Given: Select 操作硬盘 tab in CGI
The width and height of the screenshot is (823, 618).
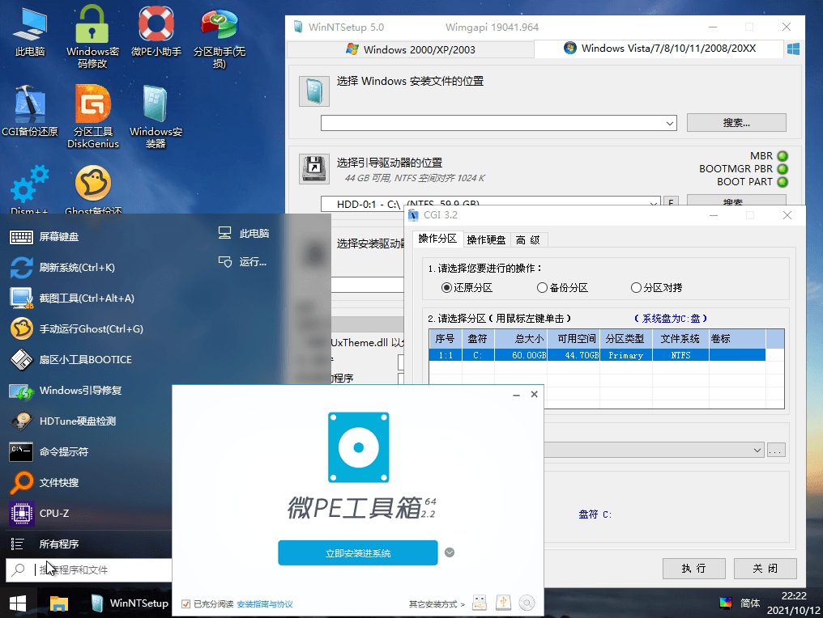Looking at the screenshot, I should point(486,240).
